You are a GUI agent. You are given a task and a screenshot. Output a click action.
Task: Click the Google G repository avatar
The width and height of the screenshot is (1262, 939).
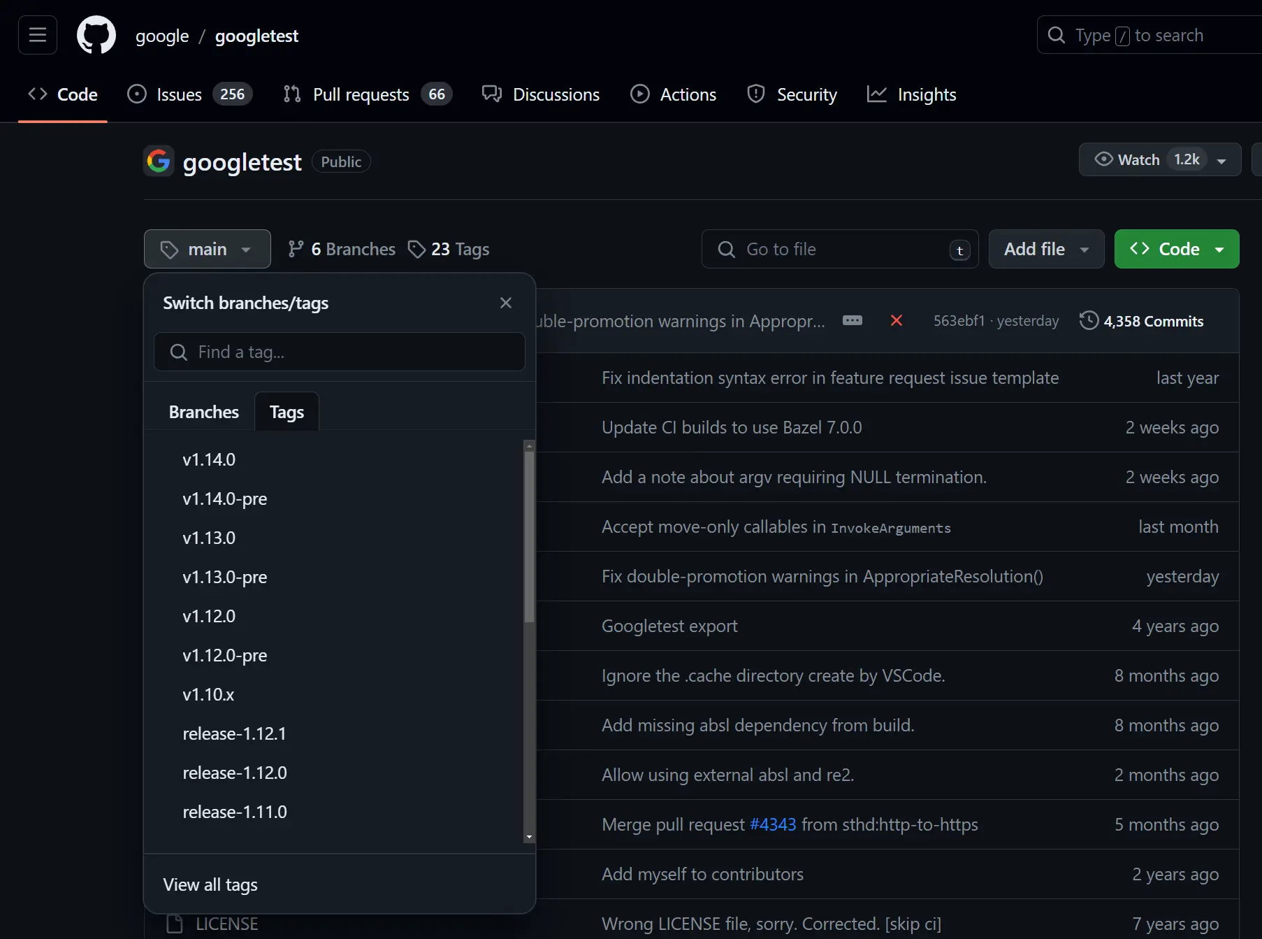(159, 162)
